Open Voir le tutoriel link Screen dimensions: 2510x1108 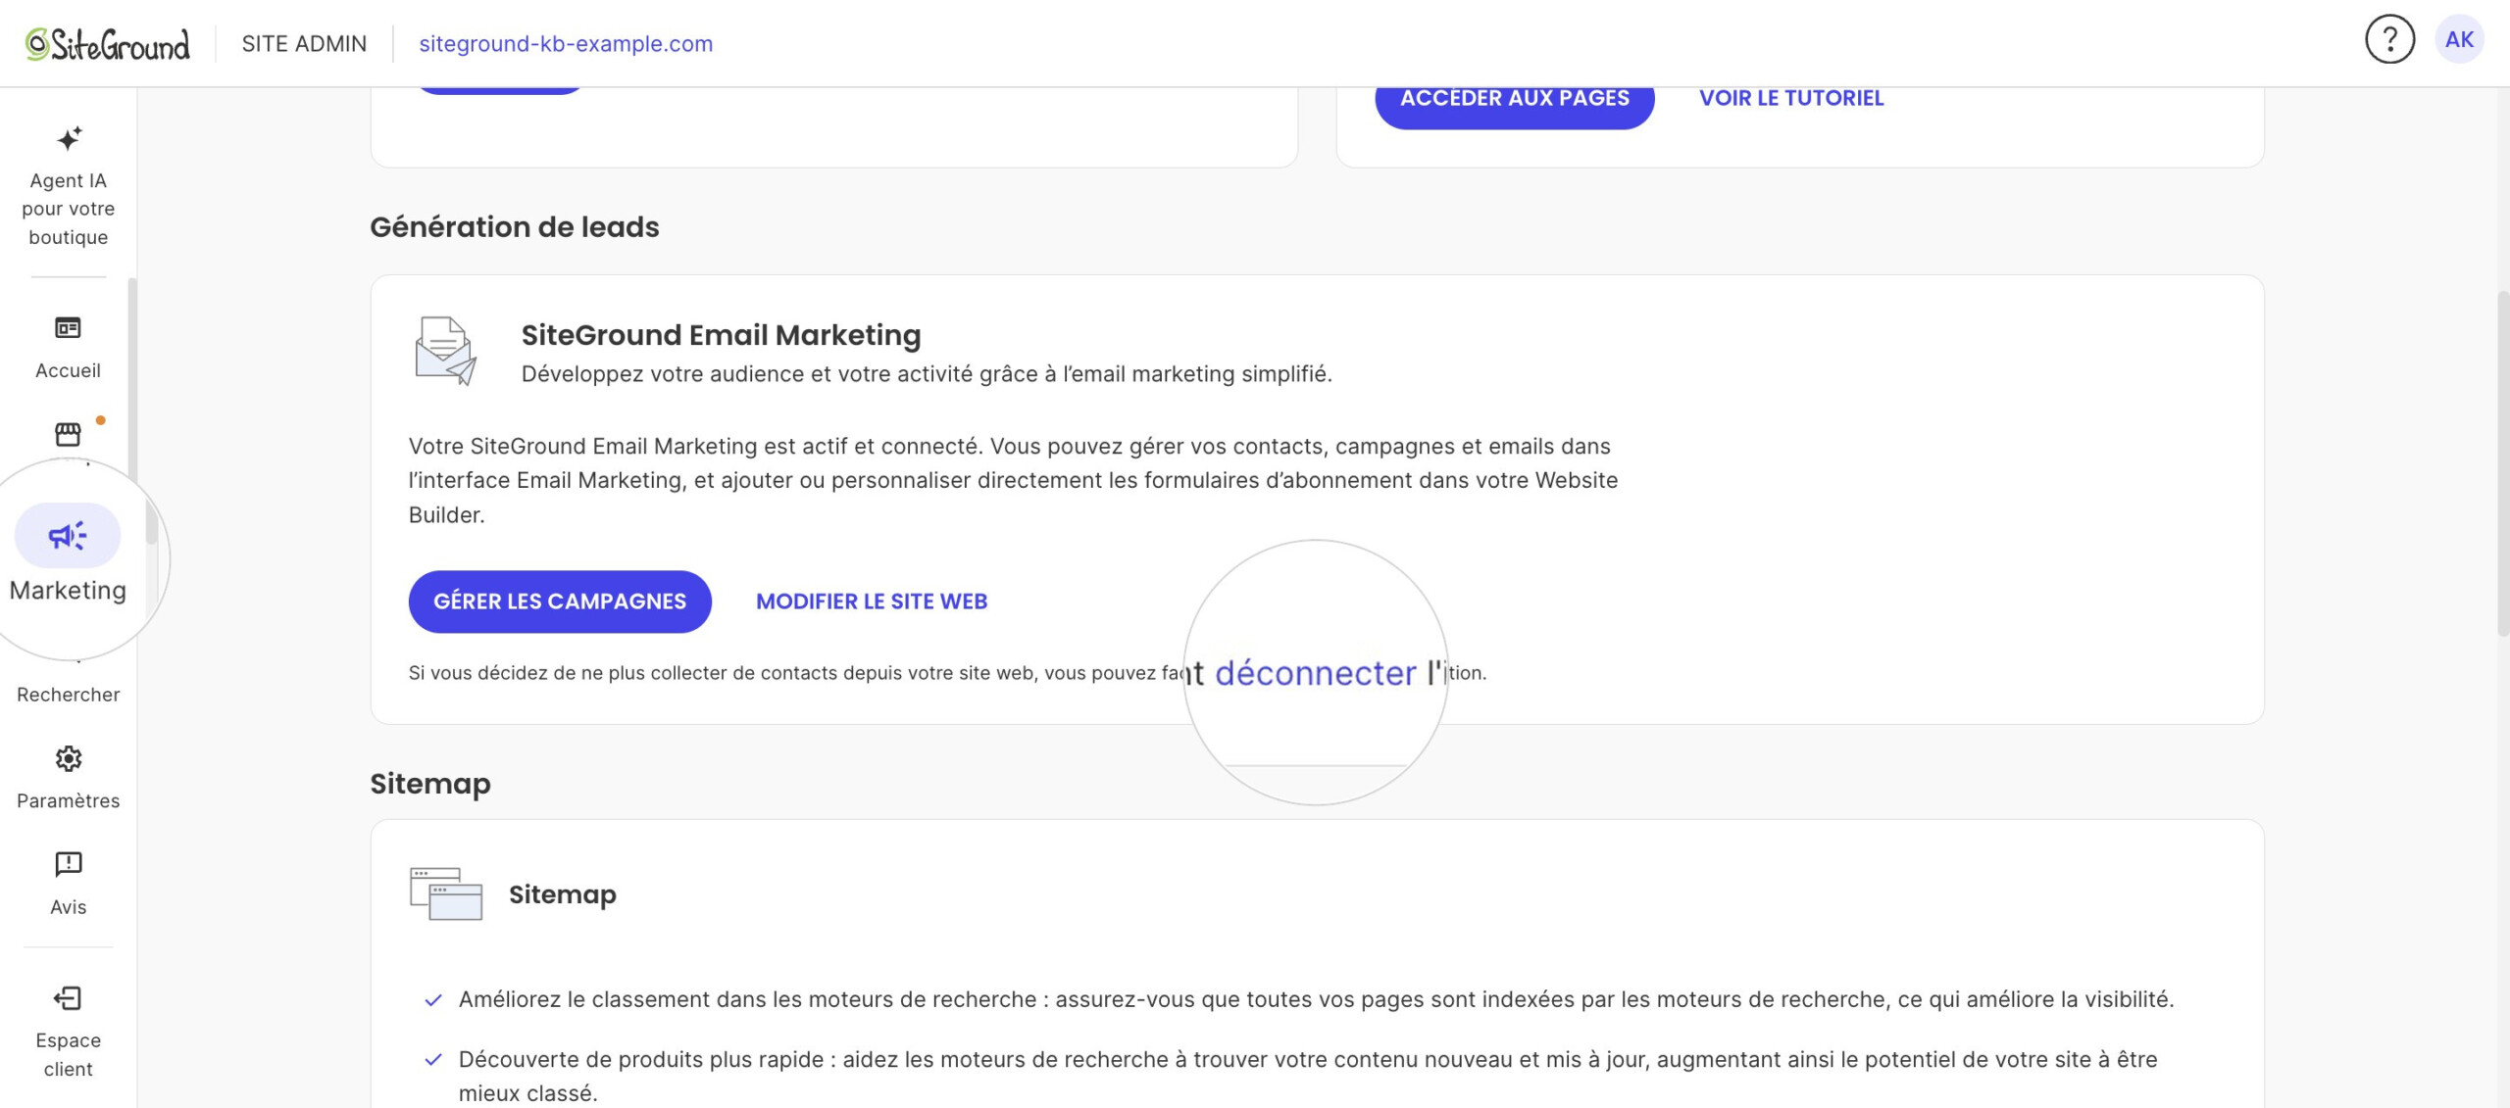tap(1791, 98)
